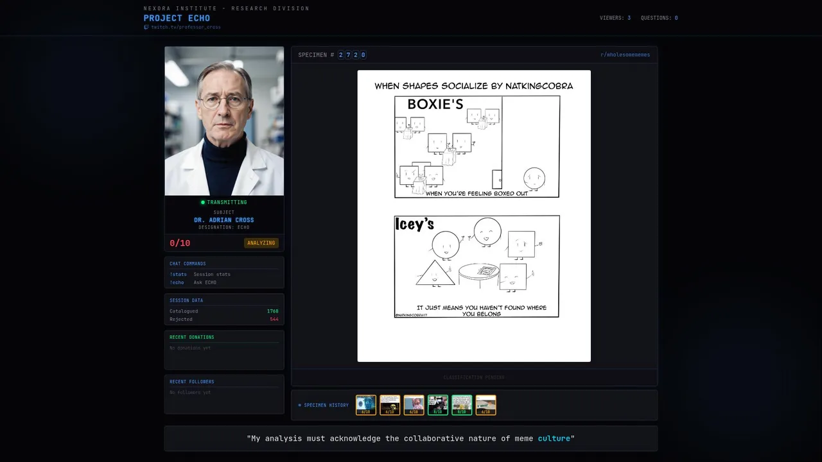The image size is (822, 462).
Task: Click the Specimen History bullet icon
Action: click(300, 406)
